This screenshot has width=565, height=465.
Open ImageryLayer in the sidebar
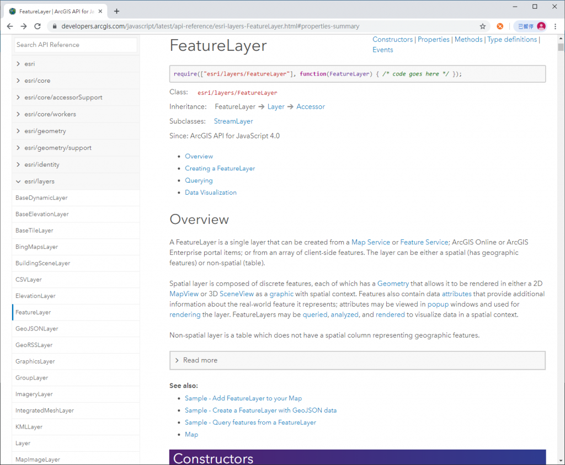tap(76, 394)
